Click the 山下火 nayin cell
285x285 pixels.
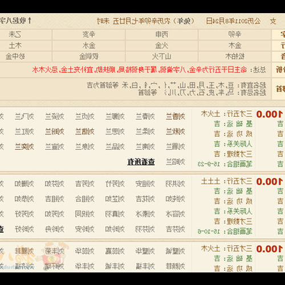click(162, 56)
